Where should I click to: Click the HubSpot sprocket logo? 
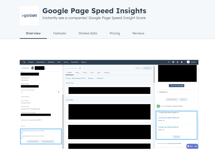tap(24, 62)
